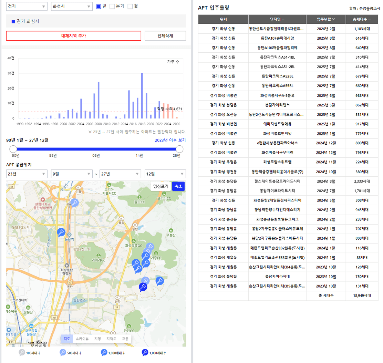Click the topmost pin near 화성상록GC
The image size is (383, 363).
pos(150,247)
